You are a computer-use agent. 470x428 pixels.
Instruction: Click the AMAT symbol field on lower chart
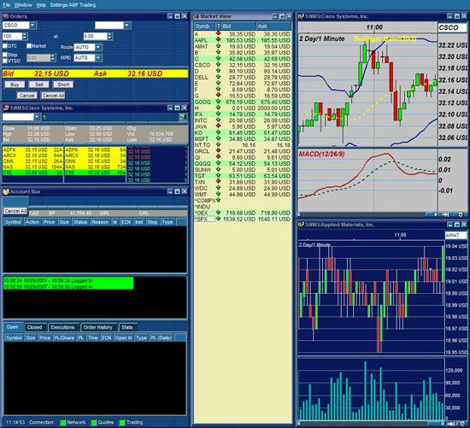(x=455, y=235)
